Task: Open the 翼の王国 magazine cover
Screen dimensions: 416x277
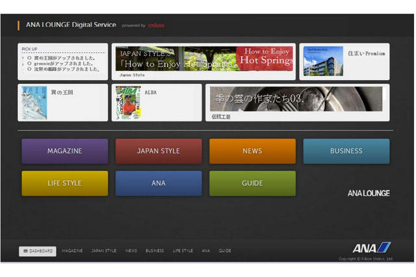Action: [34, 102]
